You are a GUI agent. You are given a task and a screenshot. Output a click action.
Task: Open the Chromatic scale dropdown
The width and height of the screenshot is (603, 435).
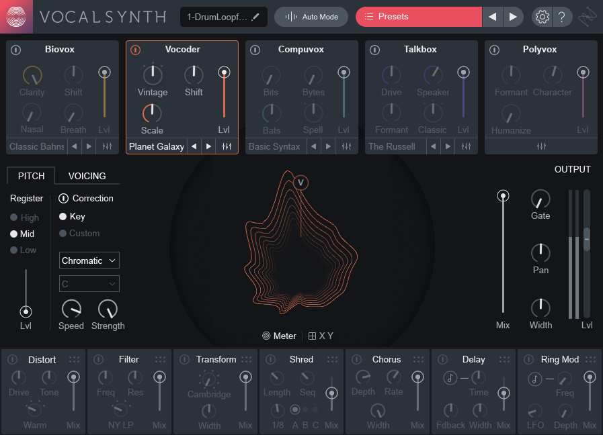tap(89, 260)
